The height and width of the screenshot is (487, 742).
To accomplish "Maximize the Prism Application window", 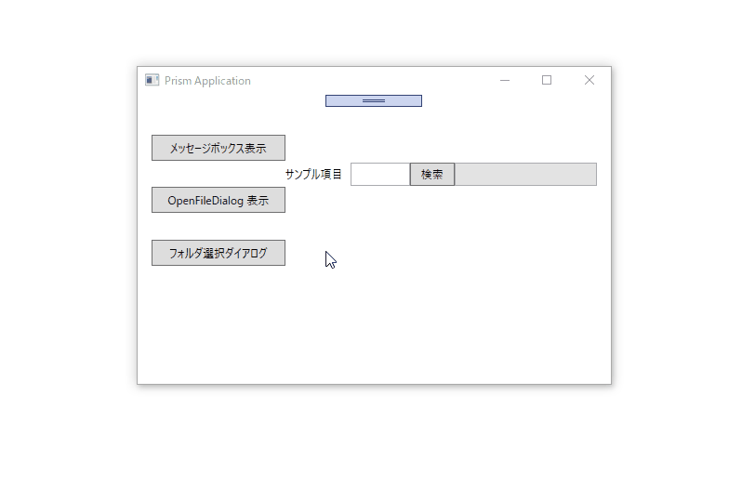I will point(547,80).
